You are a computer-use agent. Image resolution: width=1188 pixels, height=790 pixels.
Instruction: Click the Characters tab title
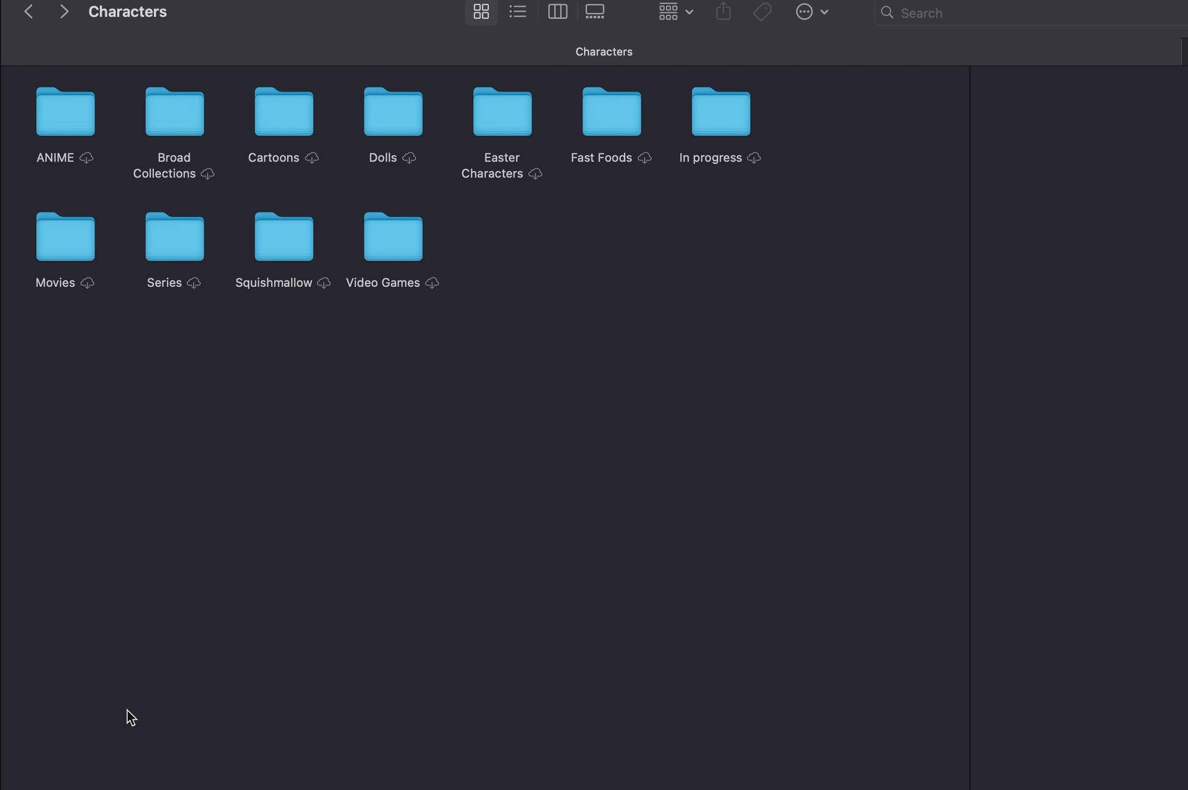[x=604, y=52]
